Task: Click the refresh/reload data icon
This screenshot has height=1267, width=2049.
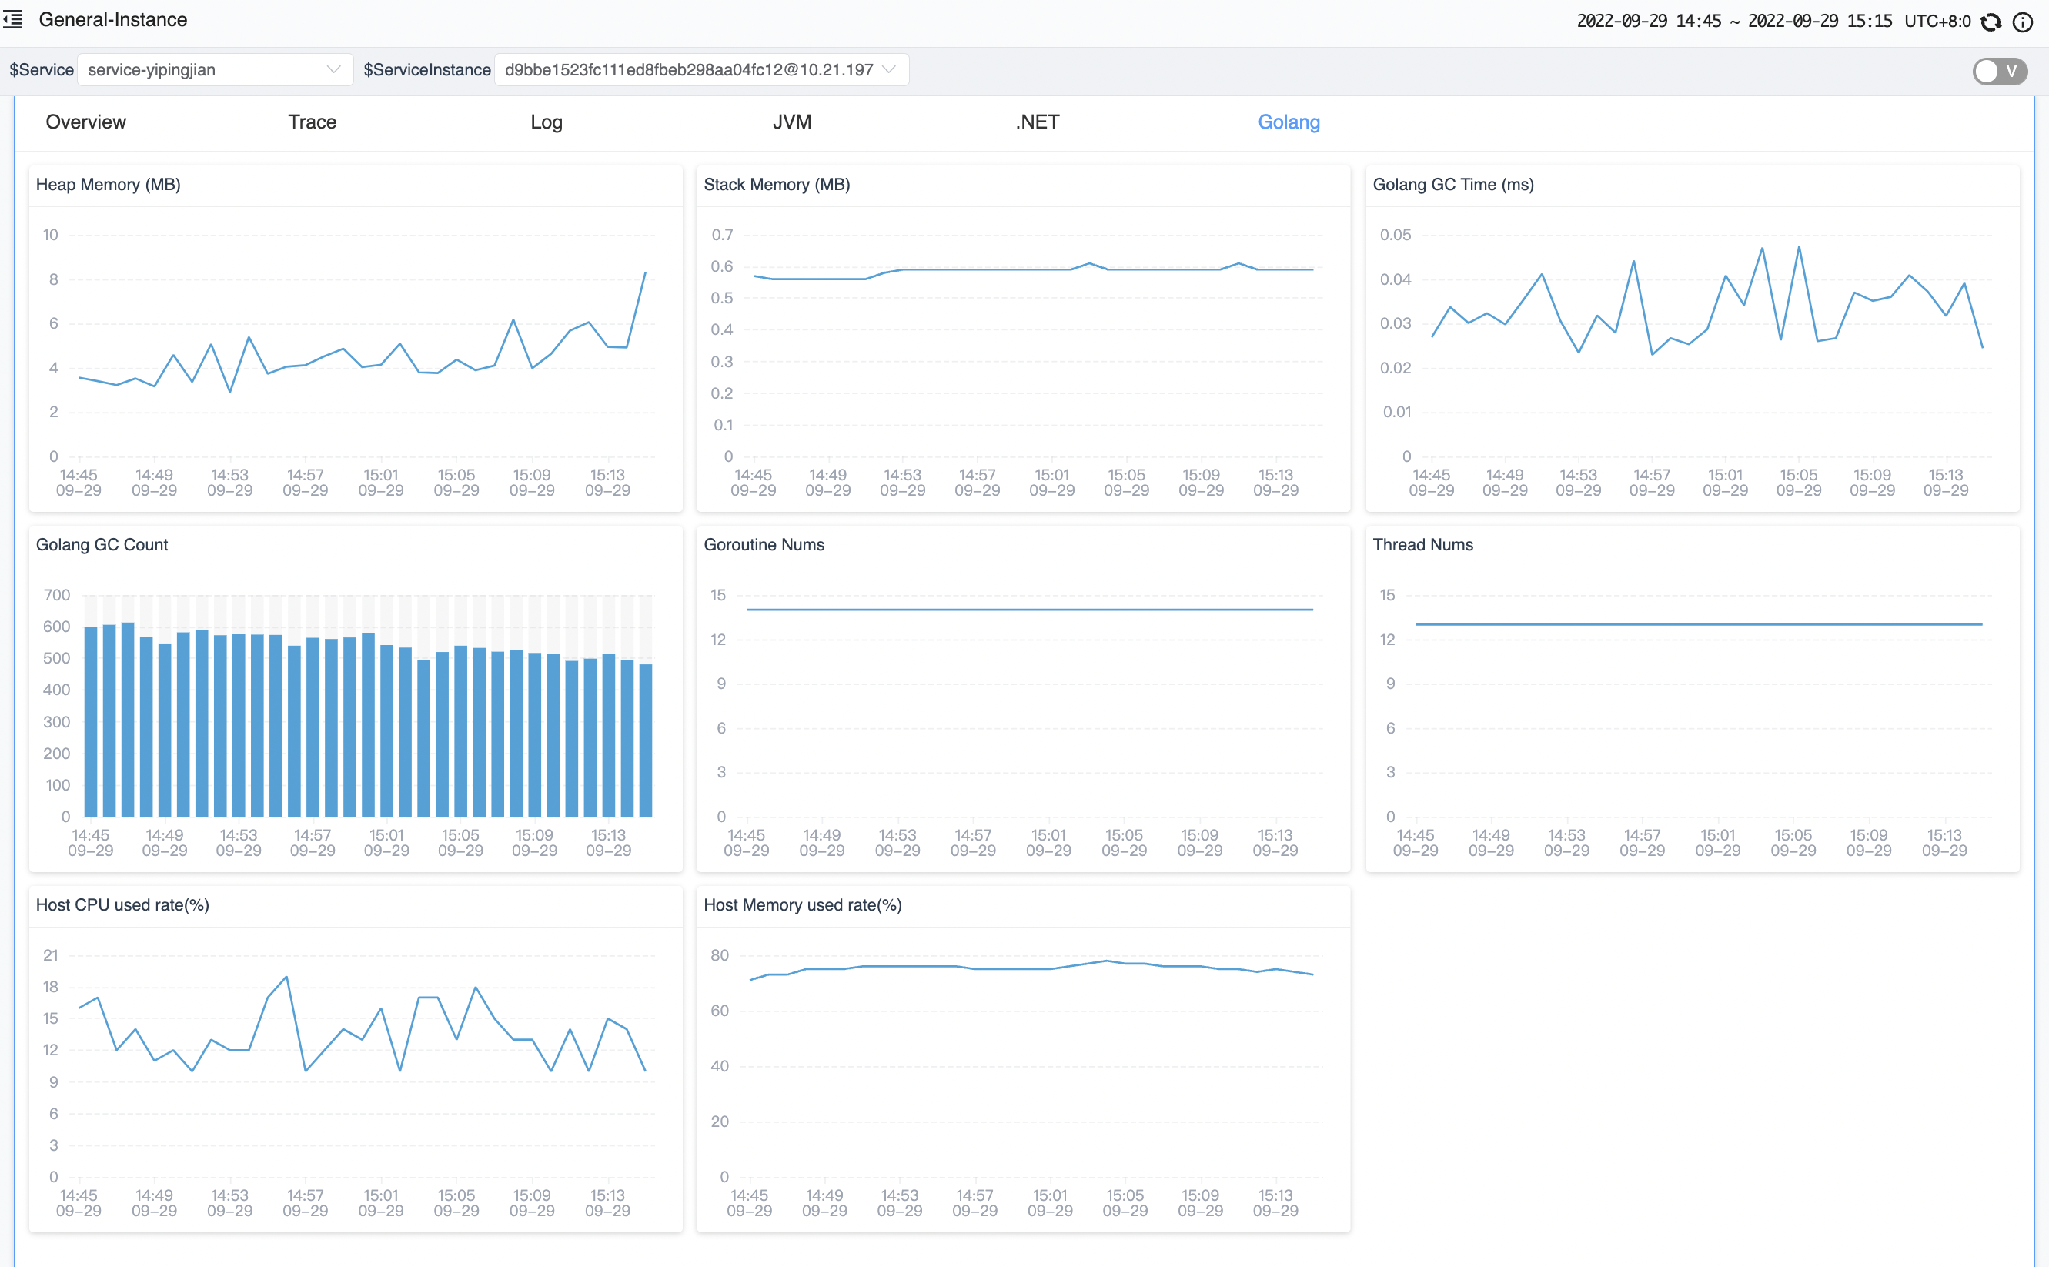Action: coord(1991,22)
